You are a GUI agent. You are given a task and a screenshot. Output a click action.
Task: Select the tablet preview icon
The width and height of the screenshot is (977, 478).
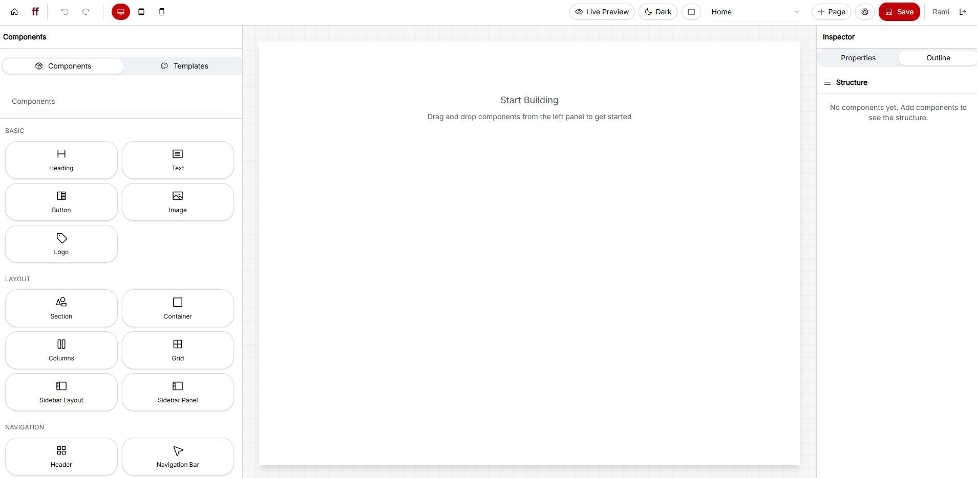pyautogui.click(x=141, y=11)
